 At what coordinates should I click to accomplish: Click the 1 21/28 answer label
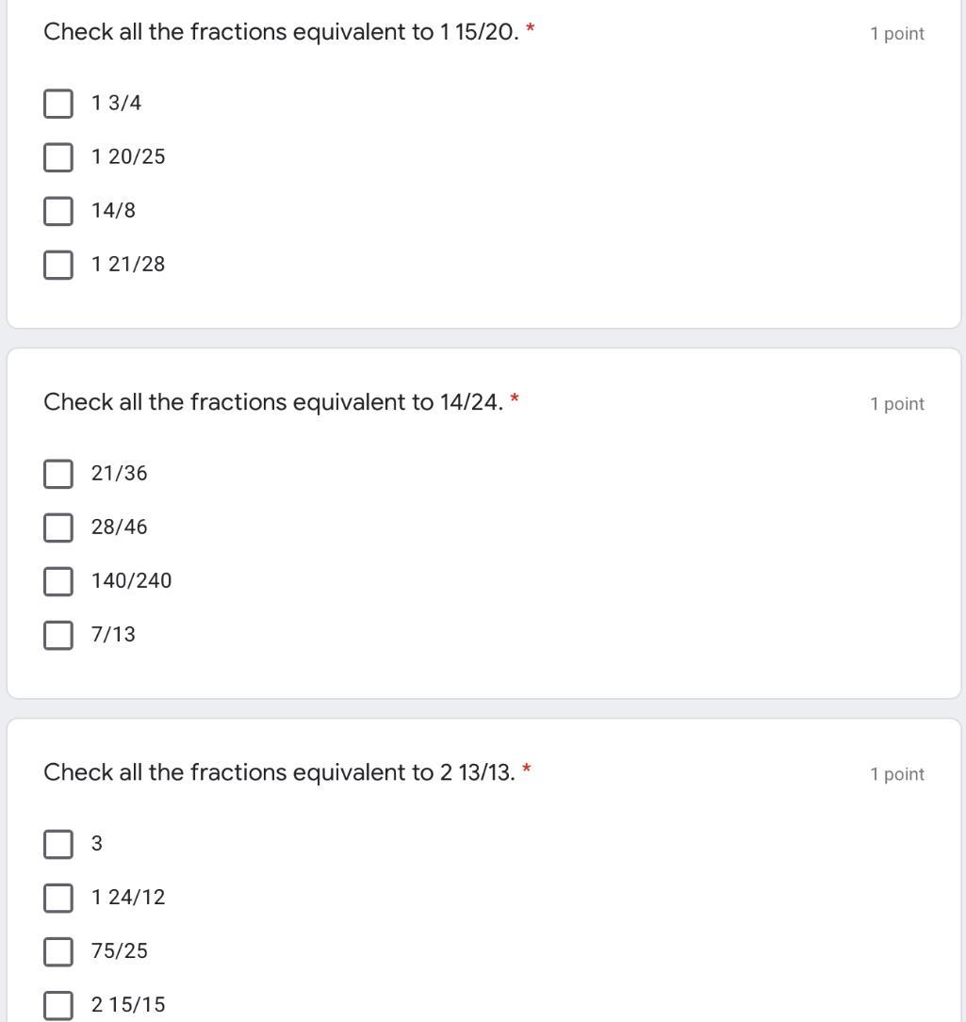[x=128, y=265]
